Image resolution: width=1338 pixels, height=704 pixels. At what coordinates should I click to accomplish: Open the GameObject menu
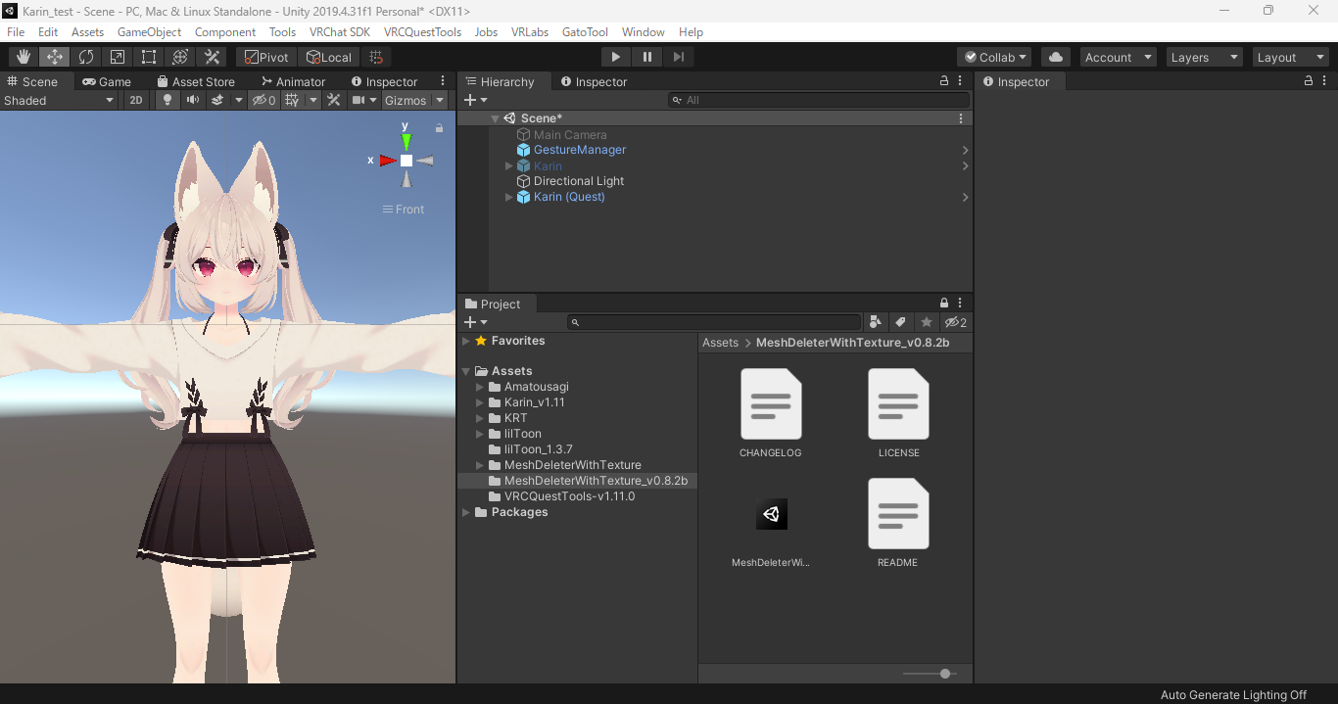point(149,32)
